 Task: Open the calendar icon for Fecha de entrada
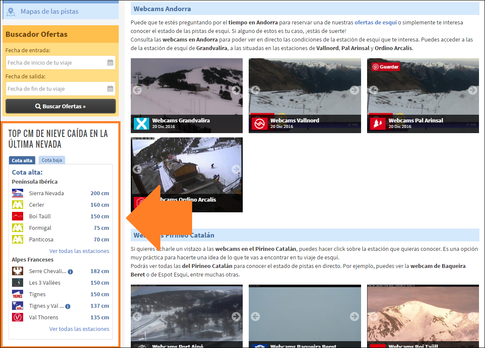coord(110,62)
